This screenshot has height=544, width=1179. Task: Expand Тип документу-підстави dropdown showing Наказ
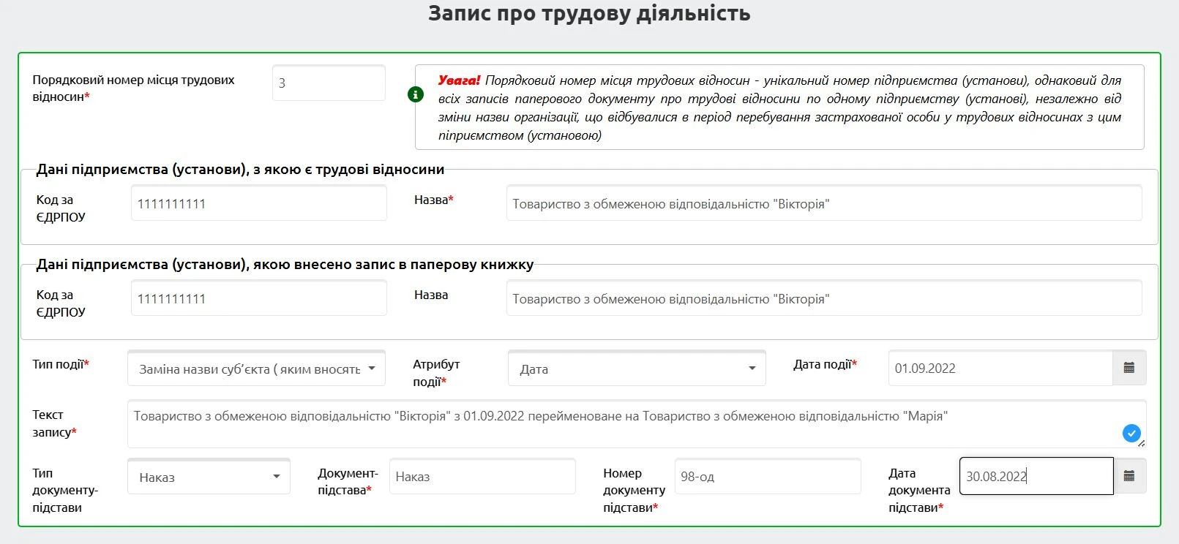(209, 477)
